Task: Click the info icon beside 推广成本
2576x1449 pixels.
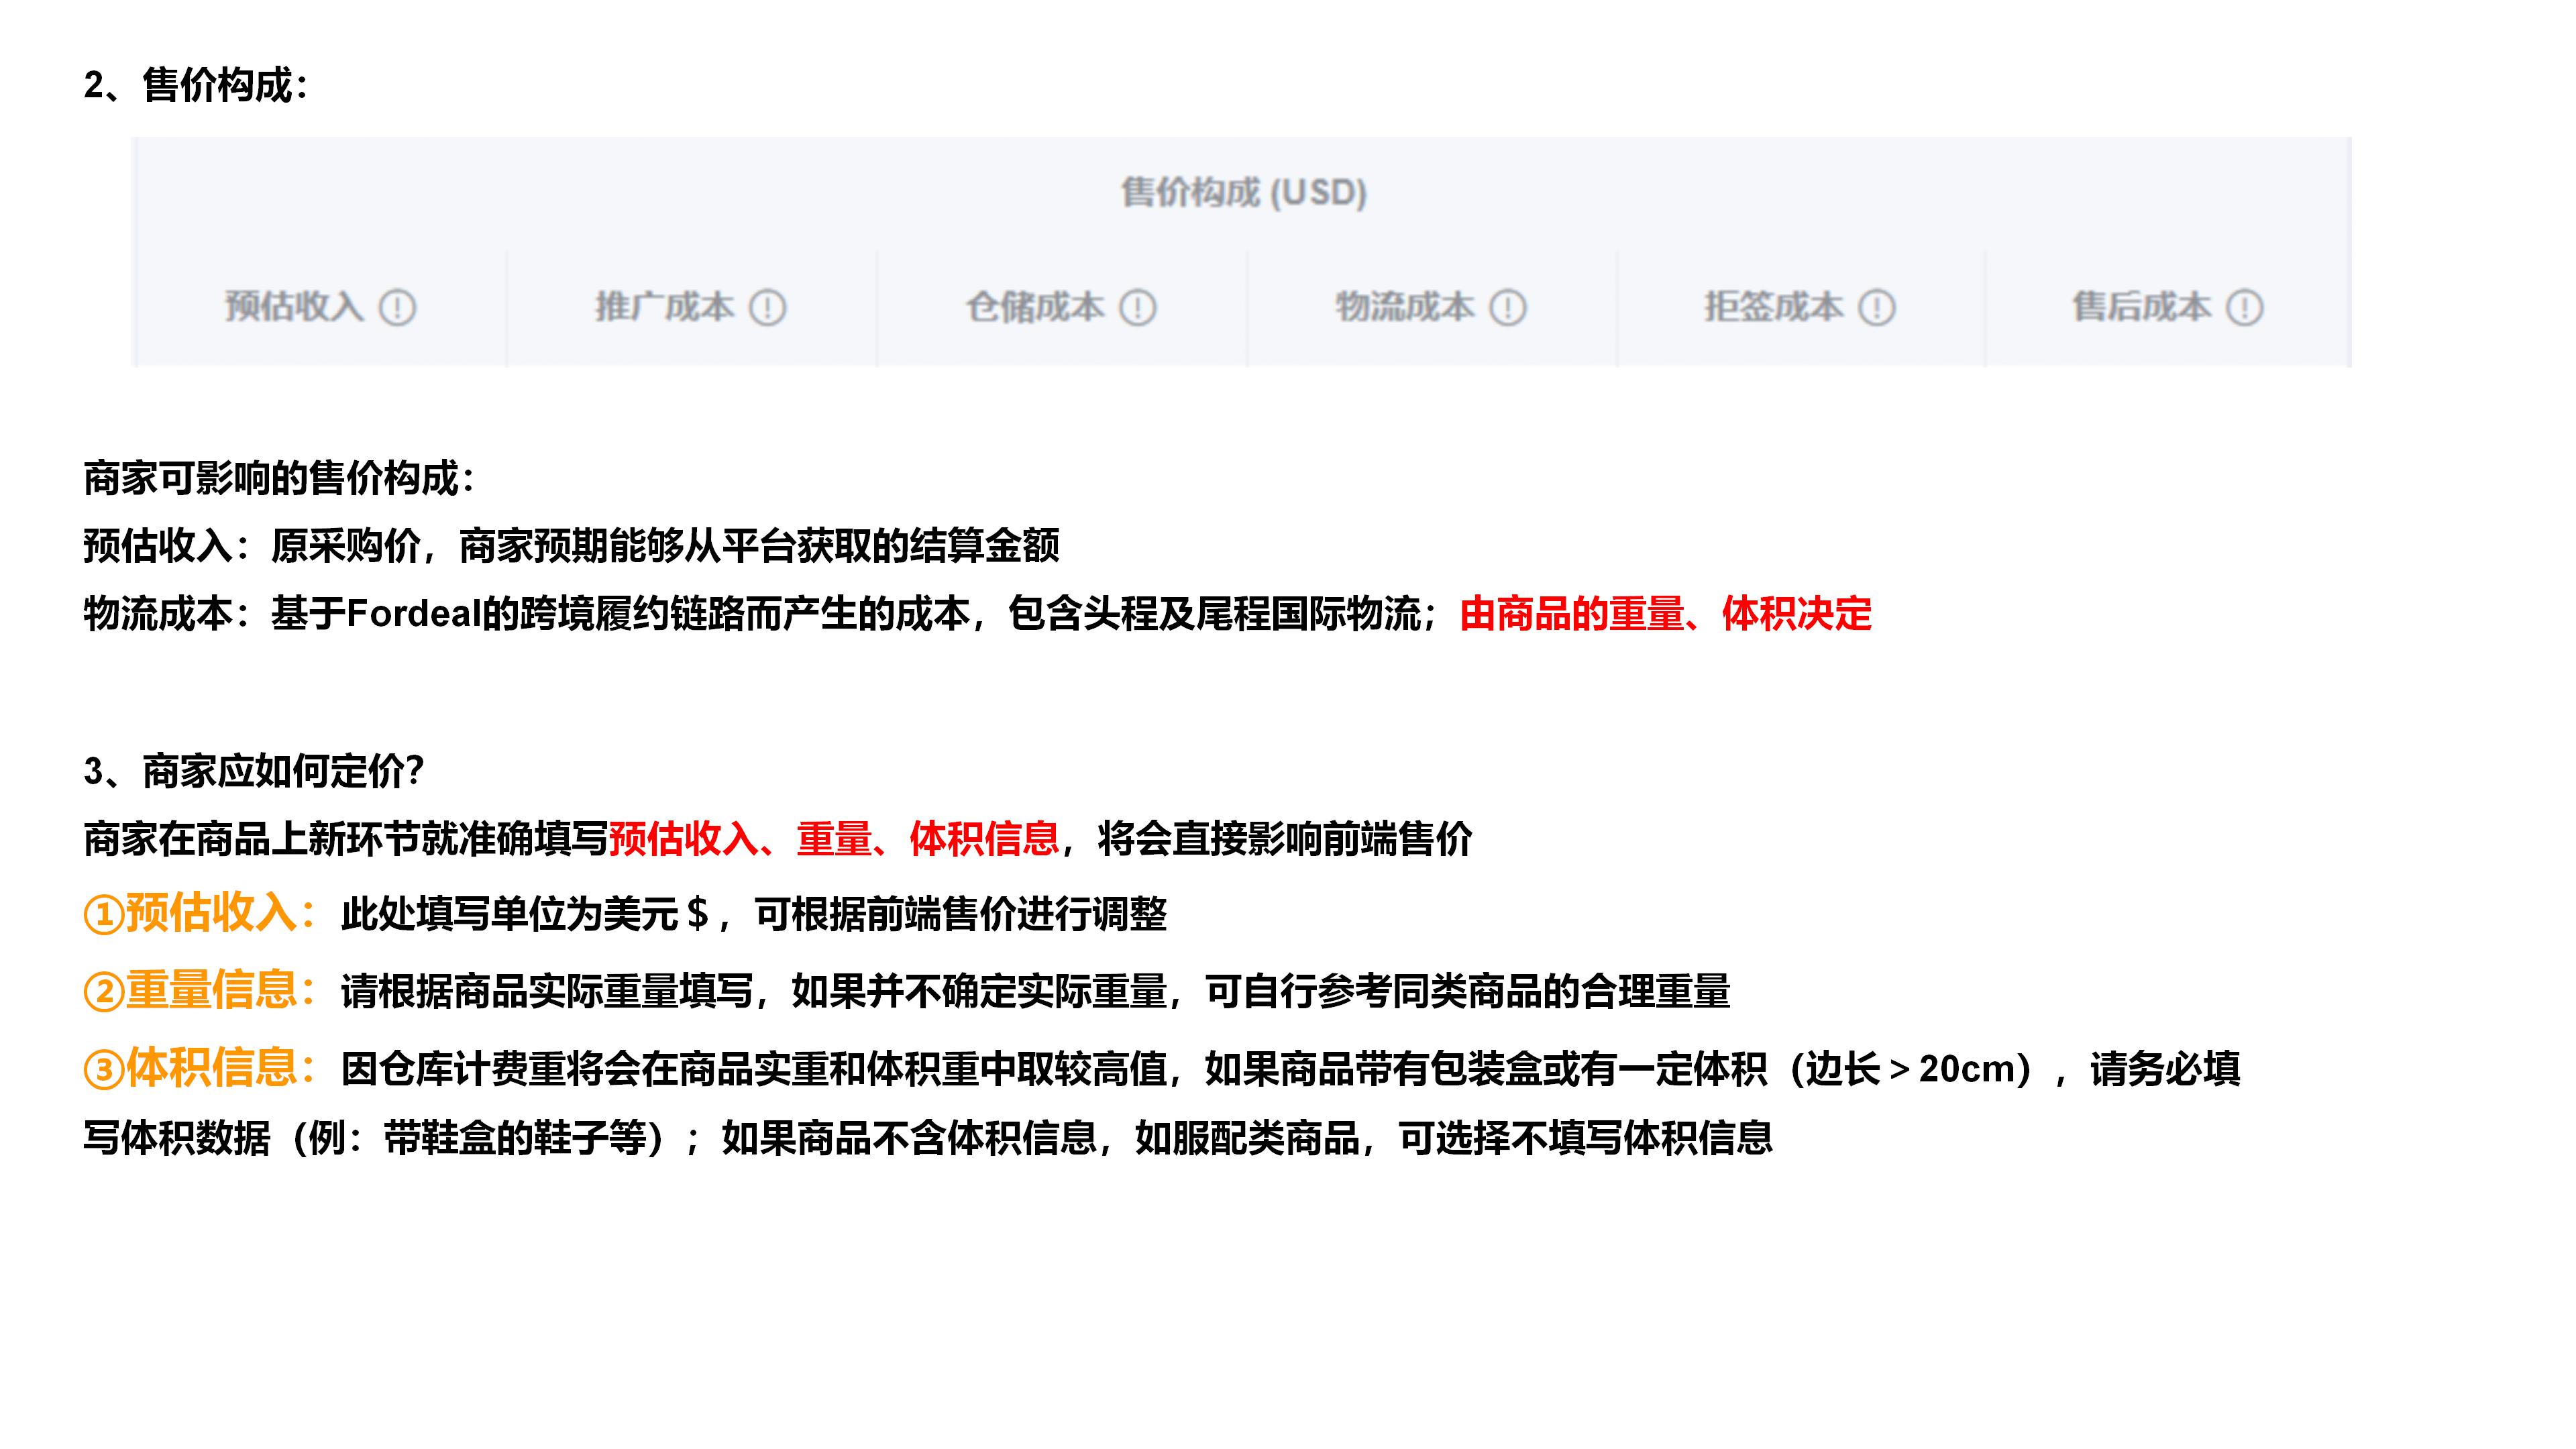Action: (767, 308)
